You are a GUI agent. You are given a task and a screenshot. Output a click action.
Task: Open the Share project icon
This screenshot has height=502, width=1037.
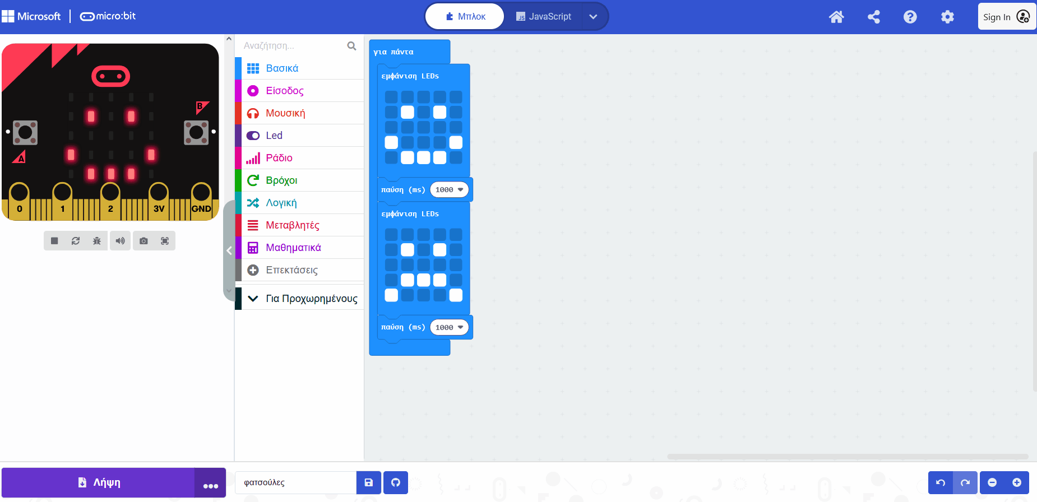[873, 17]
